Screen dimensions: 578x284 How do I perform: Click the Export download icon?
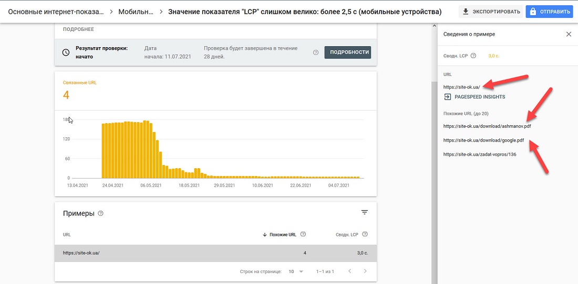click(x=465, y=12)
